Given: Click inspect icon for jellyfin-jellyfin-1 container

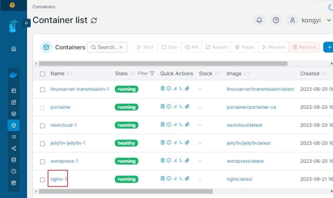Looking at the screenshot, I should [x=169, y=142].
